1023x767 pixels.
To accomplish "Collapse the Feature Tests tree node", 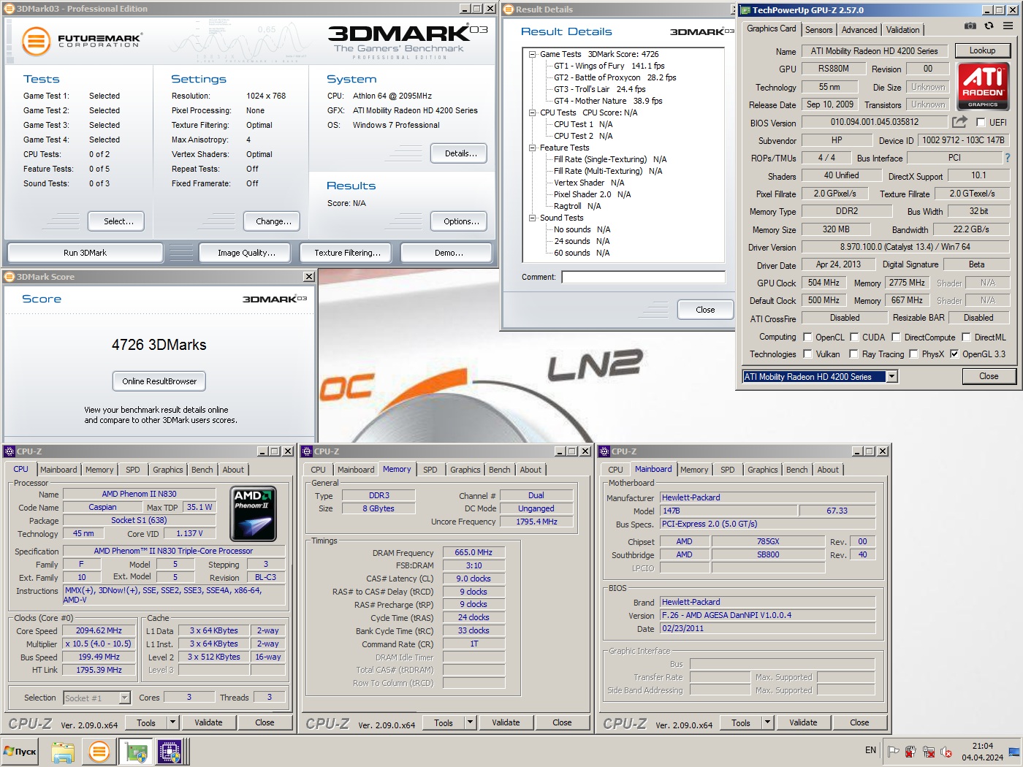I will point(533,148).
